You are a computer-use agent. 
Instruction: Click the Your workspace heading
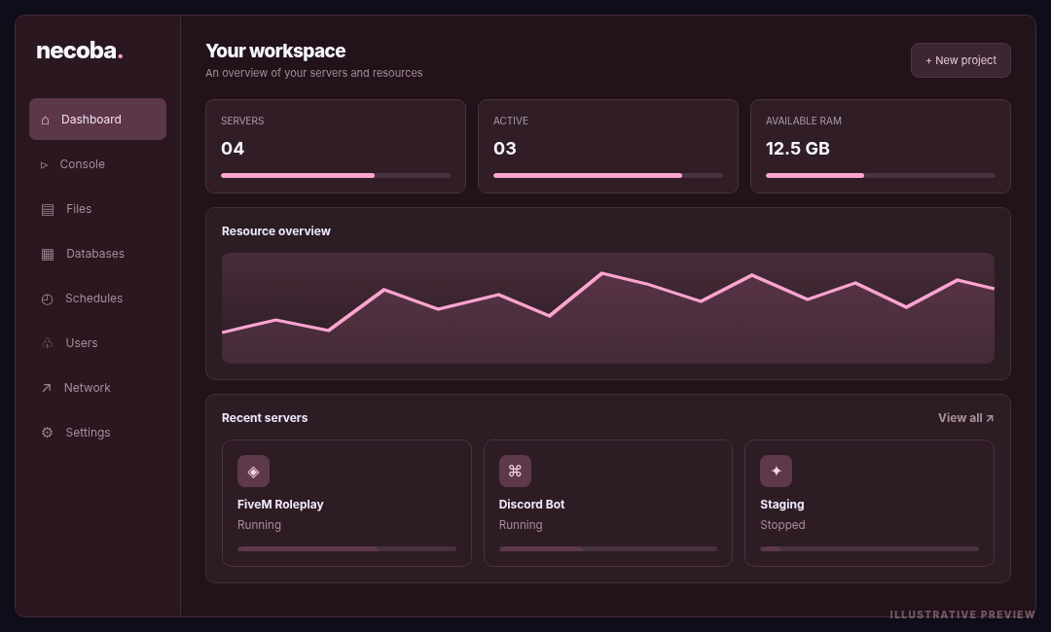[x=275, y=51]
